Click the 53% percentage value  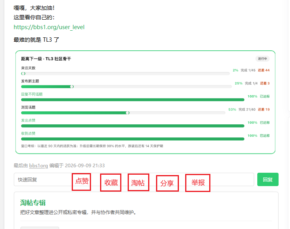point(232,109)
